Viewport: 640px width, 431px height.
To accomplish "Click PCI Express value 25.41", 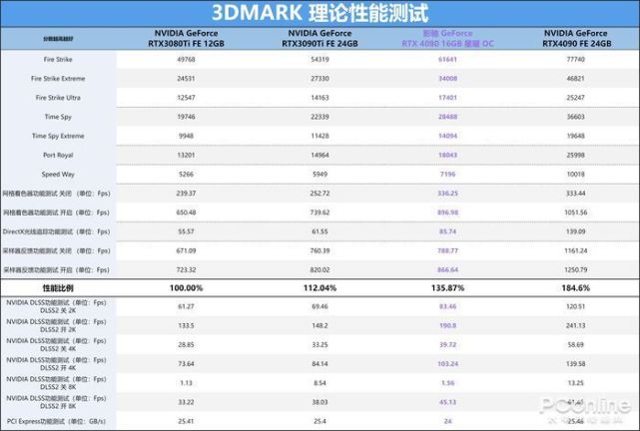I will [186, 421].
